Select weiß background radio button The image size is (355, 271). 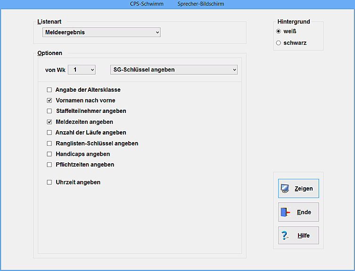[279, 32]
